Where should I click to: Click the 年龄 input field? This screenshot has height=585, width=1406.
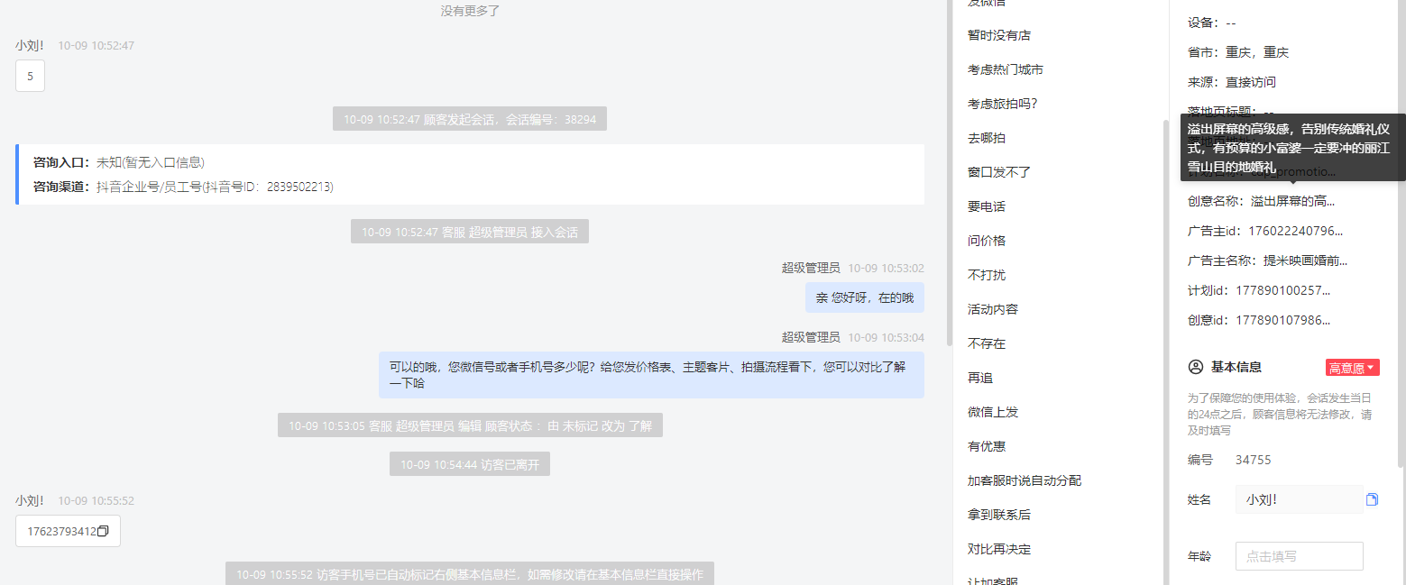pyautogui.click(x=1299, y=556)
